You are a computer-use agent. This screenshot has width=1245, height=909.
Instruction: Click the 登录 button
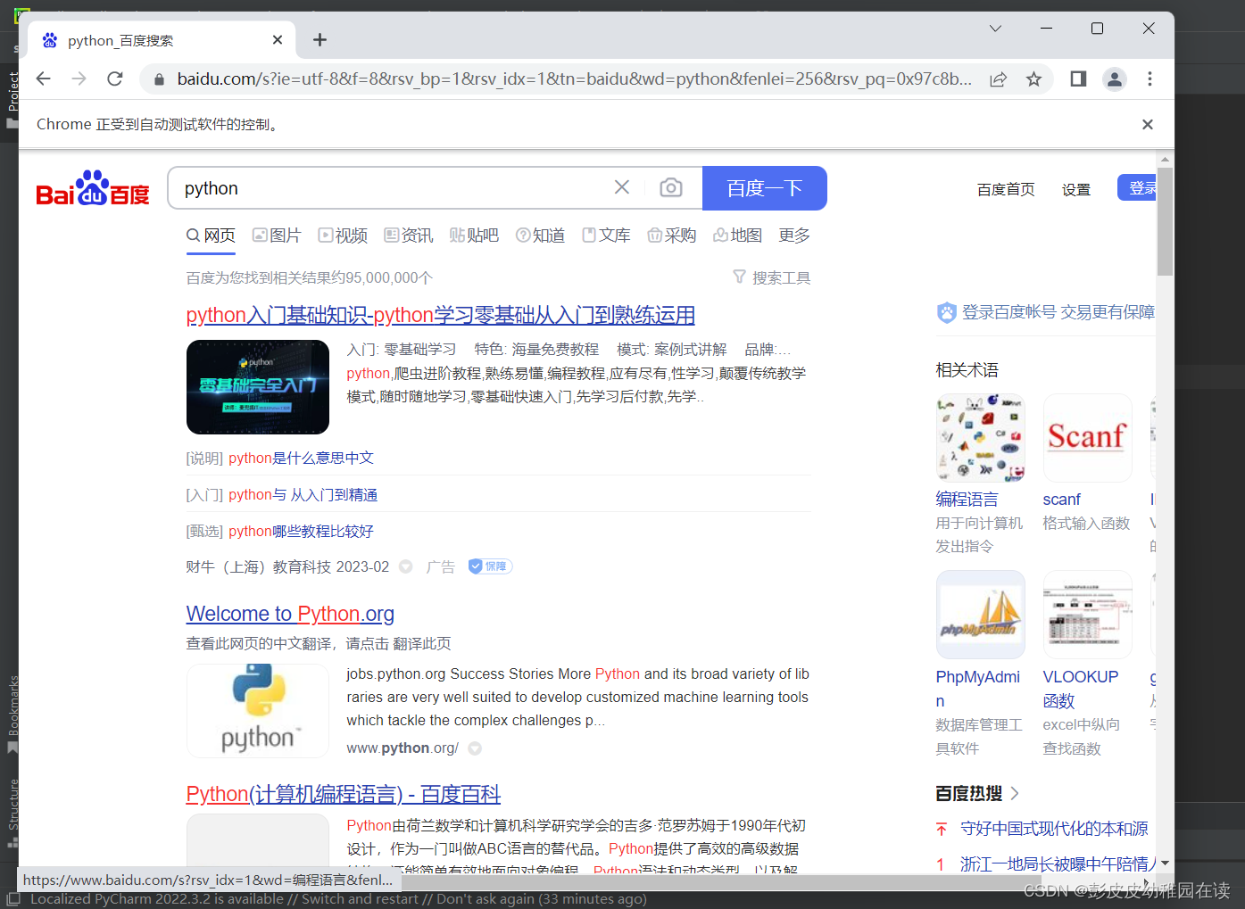point(1137,187)
